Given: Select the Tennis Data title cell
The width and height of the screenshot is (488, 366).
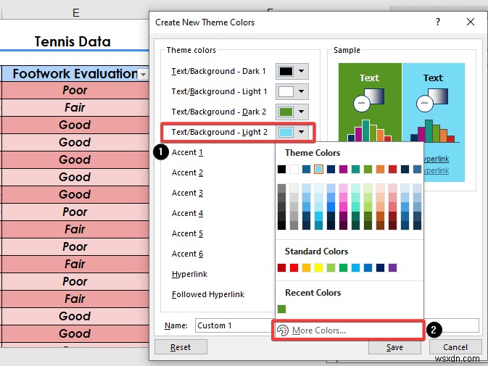Looking at the screenshot, I should tap(73, 41).
